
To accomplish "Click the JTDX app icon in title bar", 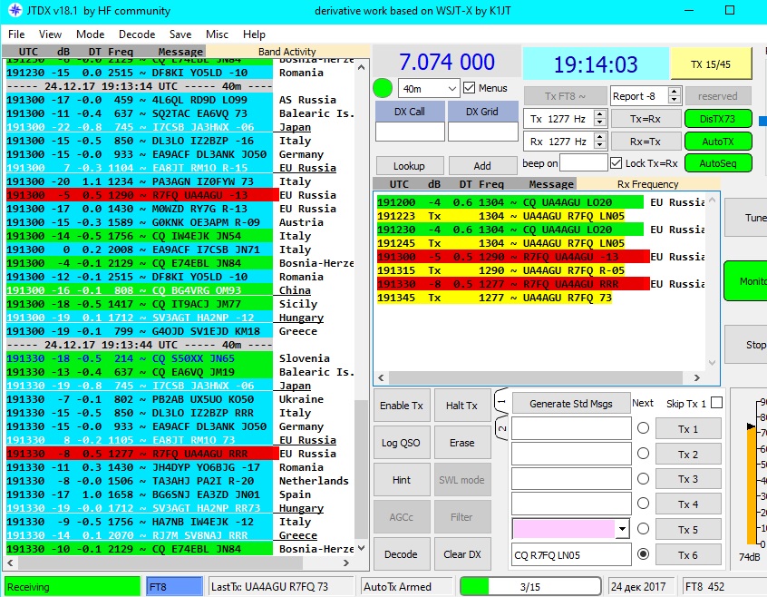I will pos(14,11).
